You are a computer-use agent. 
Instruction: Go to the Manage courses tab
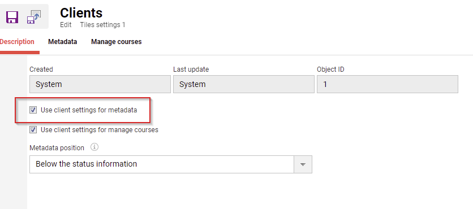(117, 42)
